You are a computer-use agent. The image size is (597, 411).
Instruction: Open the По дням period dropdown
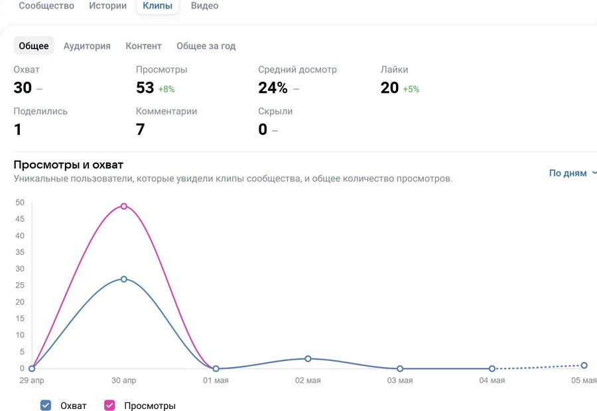coord(572,173)
